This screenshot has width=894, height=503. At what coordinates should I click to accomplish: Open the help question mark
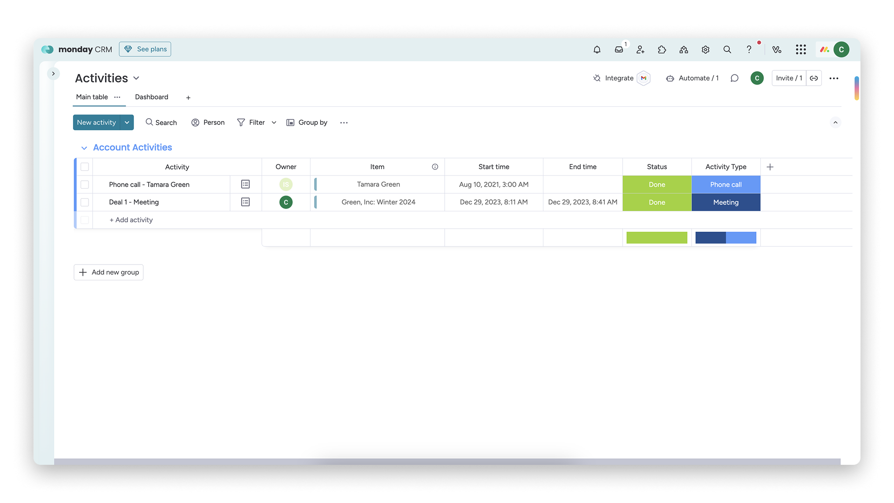click(749, 49)
